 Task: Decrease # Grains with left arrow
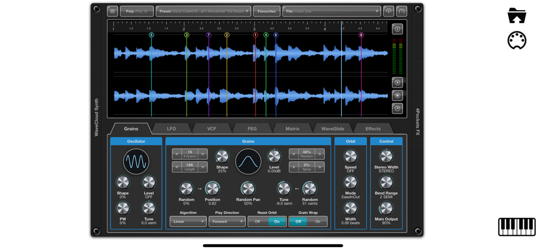tap(176, 154)
